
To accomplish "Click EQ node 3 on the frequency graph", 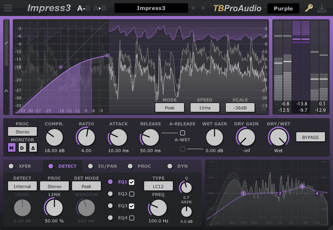I will pyautogui.click(x=302, y=187).
